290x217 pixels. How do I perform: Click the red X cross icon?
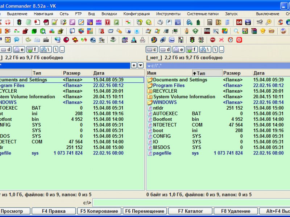point(221,40)
